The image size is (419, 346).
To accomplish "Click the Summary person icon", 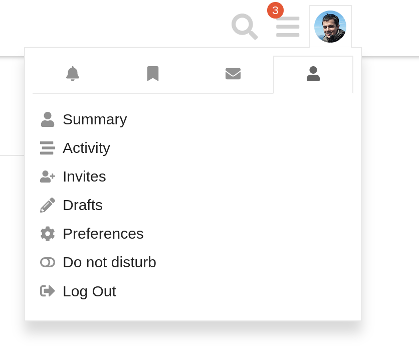I will (x=48, y=119).
